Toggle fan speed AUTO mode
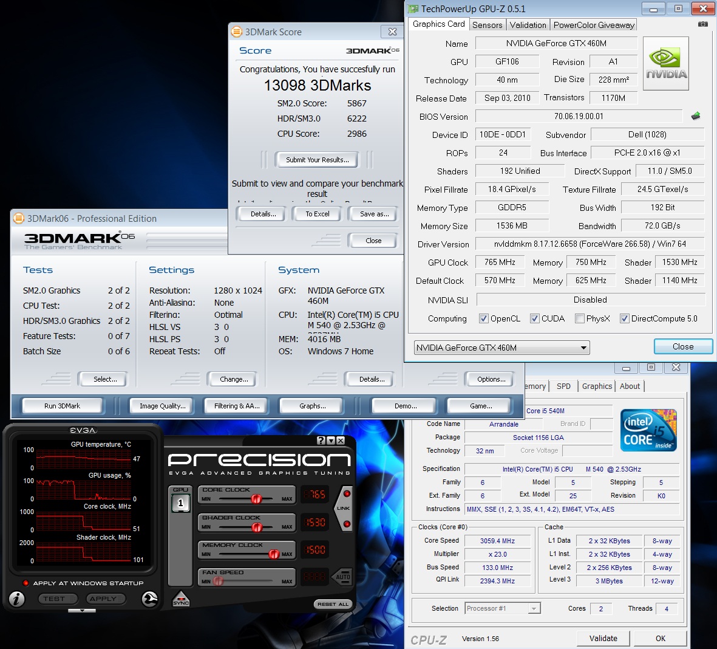Screen dimensions: 717x649 point(342,577)
